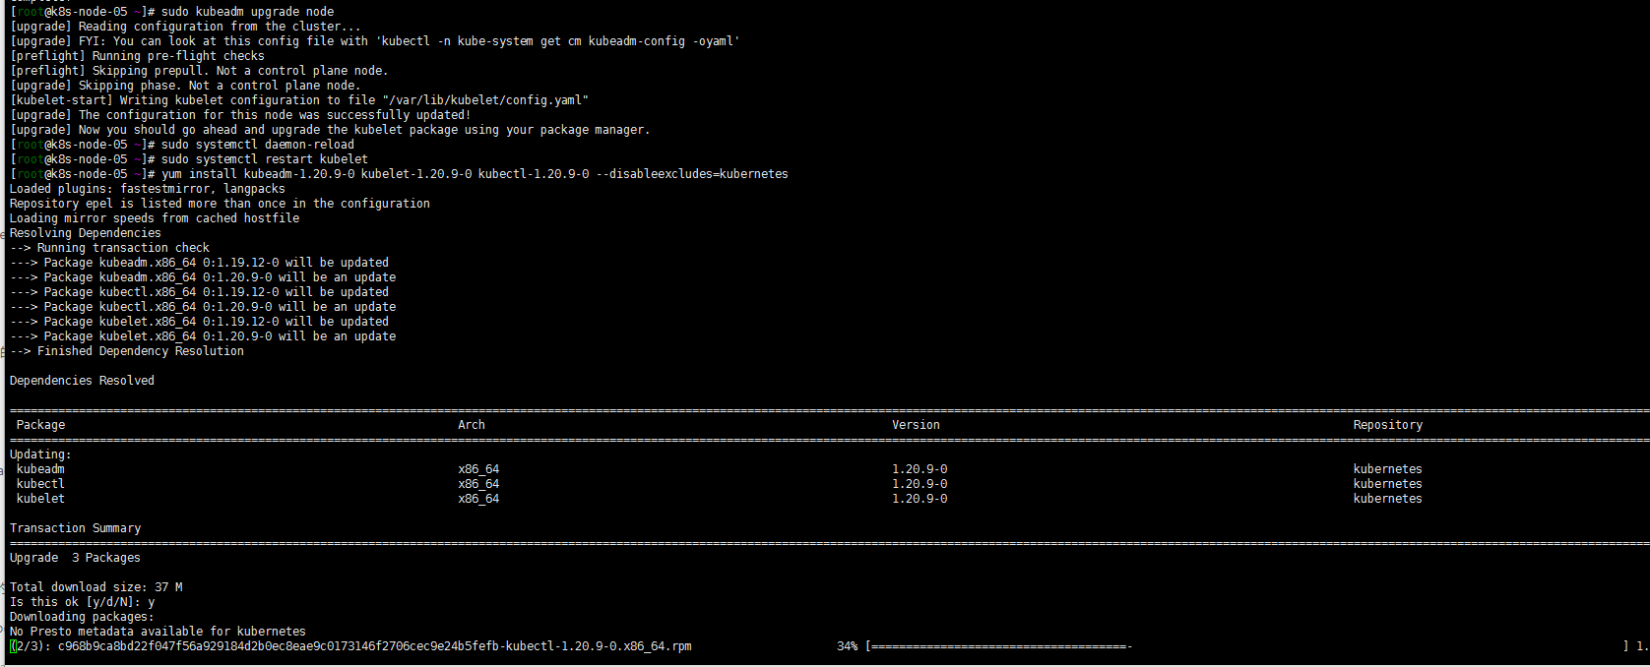Click 'kubelet' in the Package column
Viewport: 1650px width, 667px height.
click(x=40, y=499)
